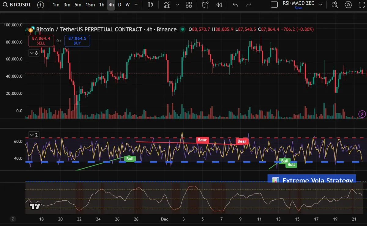Viewport: 367px width, 226px height.
Task: Click the Bitcoin symbol title in legend
Action: (x=106, y=29)
